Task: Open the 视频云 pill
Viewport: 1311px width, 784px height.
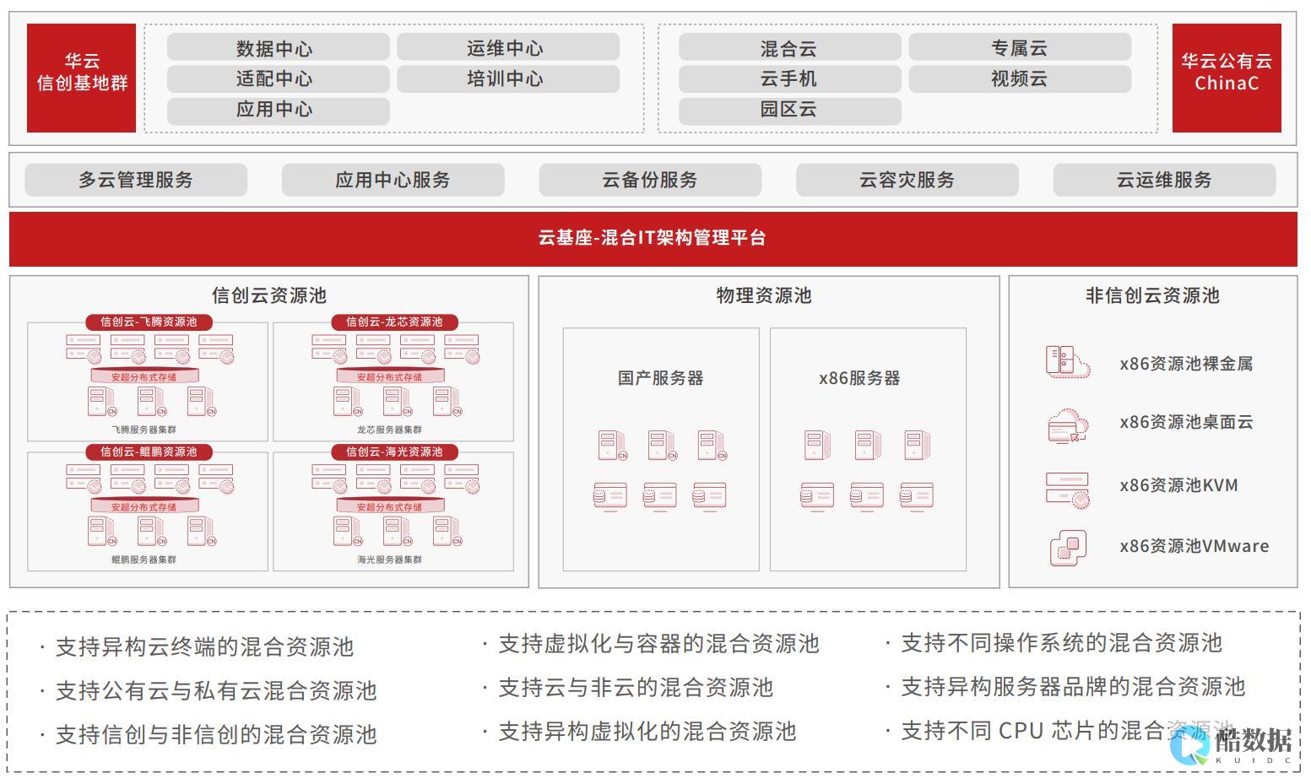Action: point(1020,78)
